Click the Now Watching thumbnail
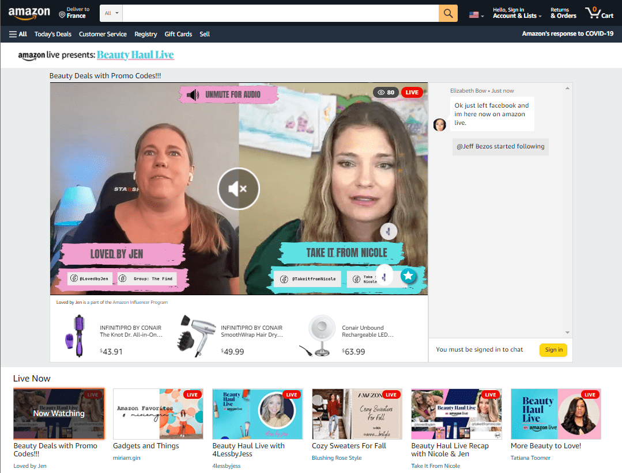Viewport: 622px width, 473px height. tap(59, 414)
